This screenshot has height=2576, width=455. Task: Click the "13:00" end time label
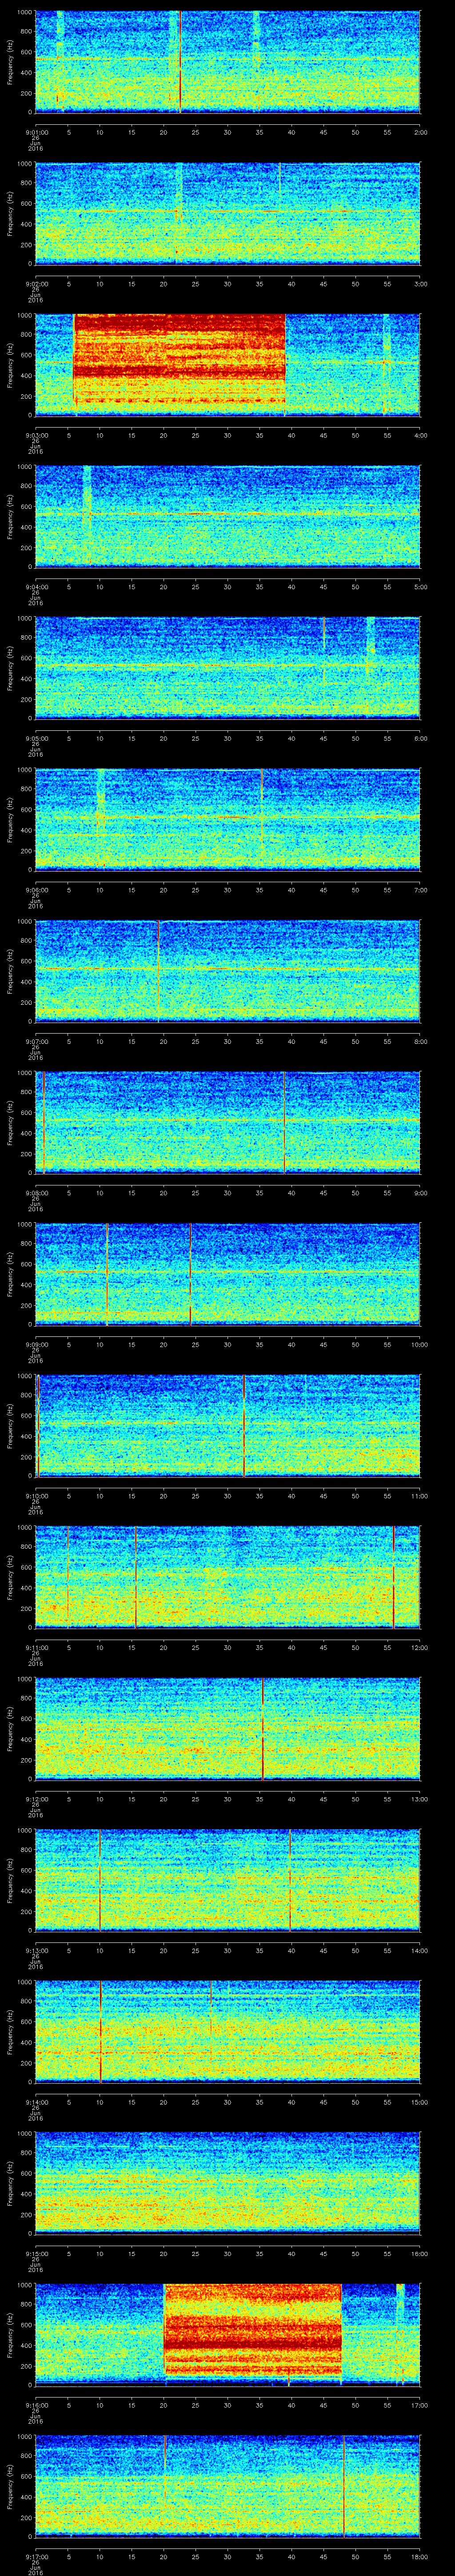[419, 1799]
